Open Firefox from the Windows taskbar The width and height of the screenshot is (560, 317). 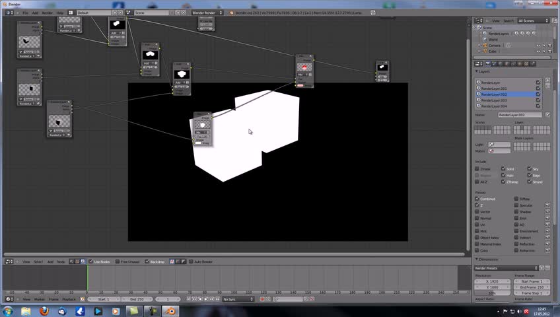tap(44, 311)
